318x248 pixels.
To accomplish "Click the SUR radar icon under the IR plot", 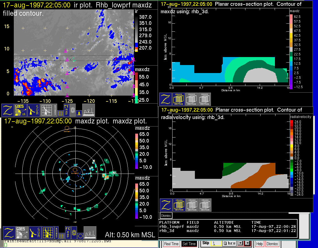I will tap(33, 110).
